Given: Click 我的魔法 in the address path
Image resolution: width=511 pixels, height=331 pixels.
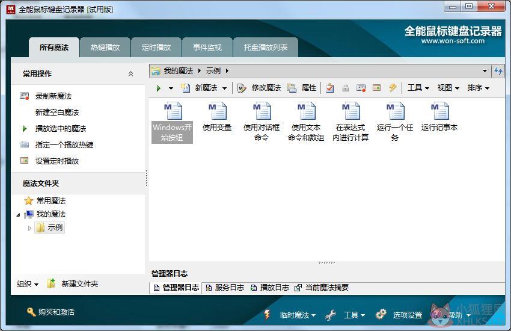Looking at the screenshot, I should (179, 71).
